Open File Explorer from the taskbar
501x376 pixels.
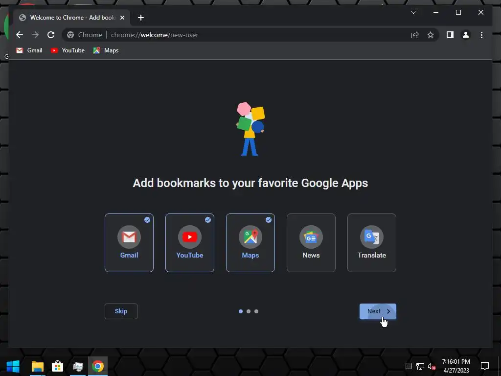coord(37,366)
